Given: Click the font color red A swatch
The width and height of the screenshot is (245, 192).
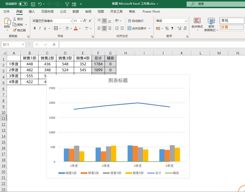Looking at the screenshot, I should tap(76, 28).
